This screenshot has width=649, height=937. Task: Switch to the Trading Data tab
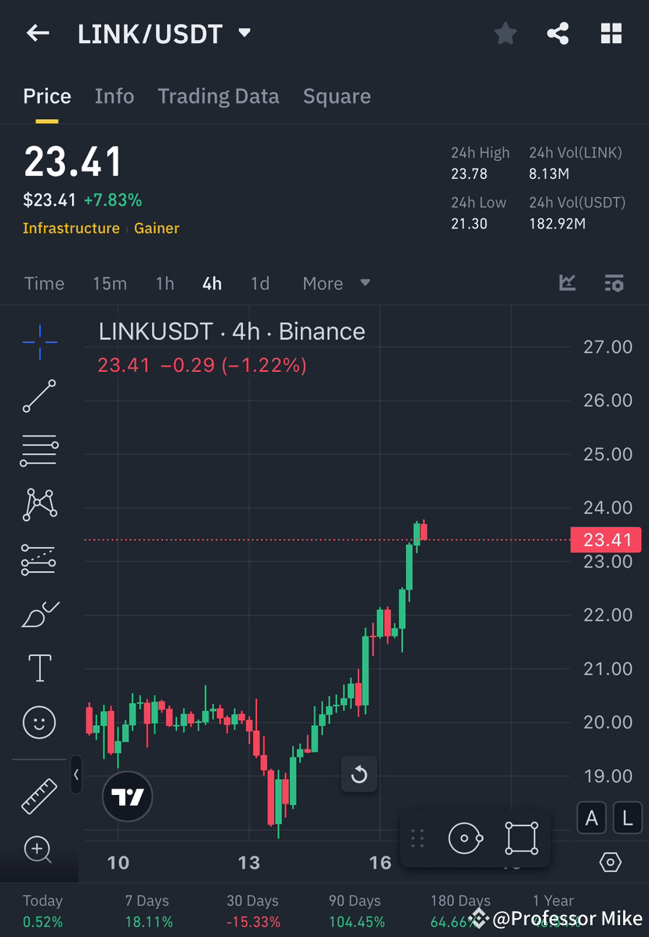click(218, 96)
